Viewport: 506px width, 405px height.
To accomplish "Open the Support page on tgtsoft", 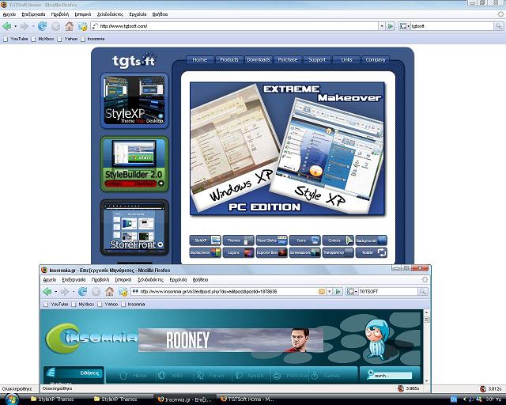I will [317, 60].
